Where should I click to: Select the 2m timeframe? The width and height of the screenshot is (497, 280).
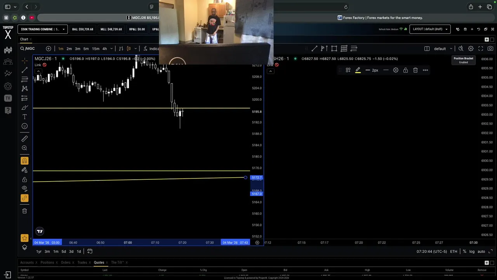(69, 49)
